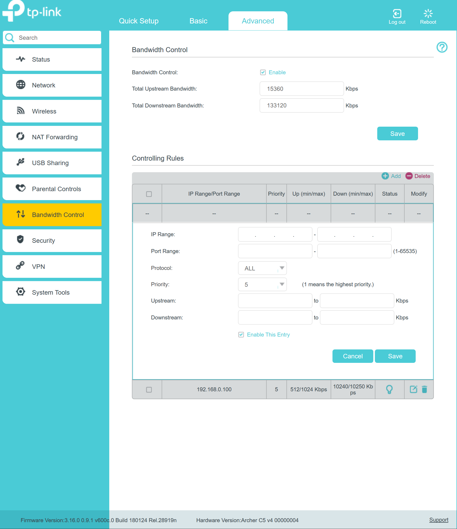Toggle status bulb for 192.168.0.100 rule
Image resolution: width=457 pixels, height=529 pixels.
coord(389,389)
